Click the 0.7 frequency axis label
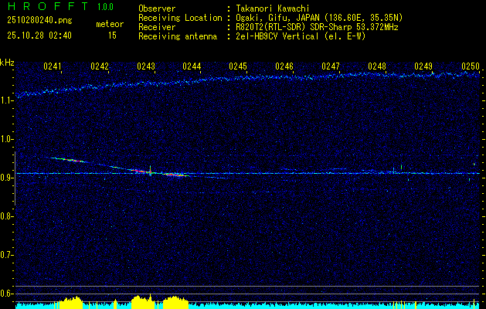486x309 pixels. (x=7, y=254)
